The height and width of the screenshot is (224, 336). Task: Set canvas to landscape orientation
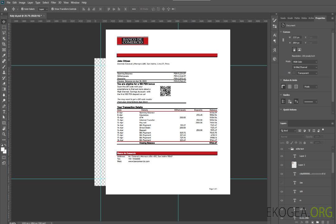click(x=299, y=49)
